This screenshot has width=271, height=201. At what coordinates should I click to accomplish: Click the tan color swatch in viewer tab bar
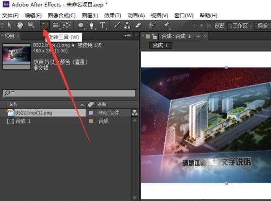pyautogui.click(x=148, y=37)
